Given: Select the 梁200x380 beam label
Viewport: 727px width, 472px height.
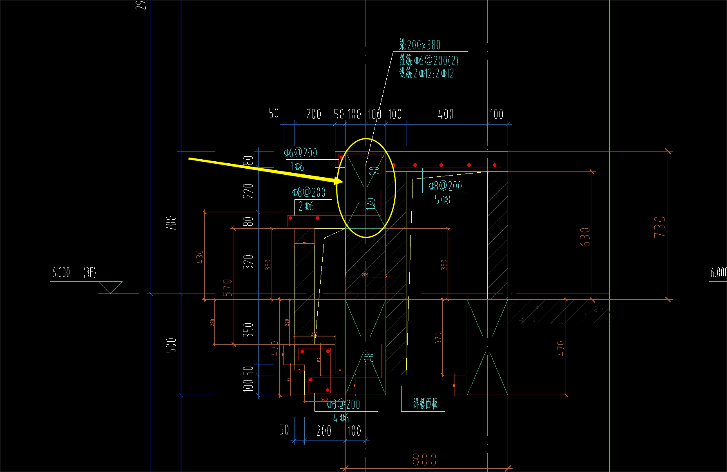Looking at the screenshot, I should [x=420, y=45].
